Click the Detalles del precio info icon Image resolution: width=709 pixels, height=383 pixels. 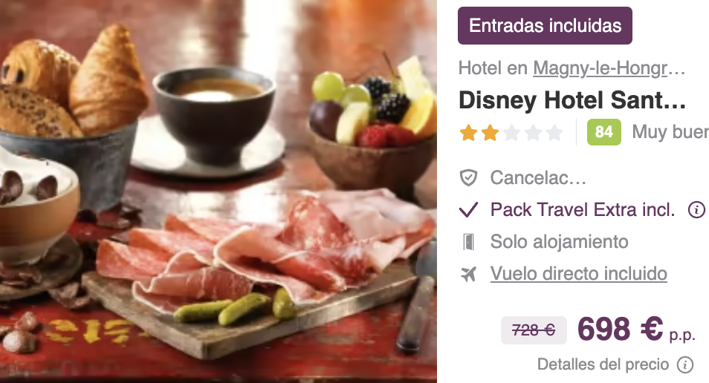tap(685, 364)
